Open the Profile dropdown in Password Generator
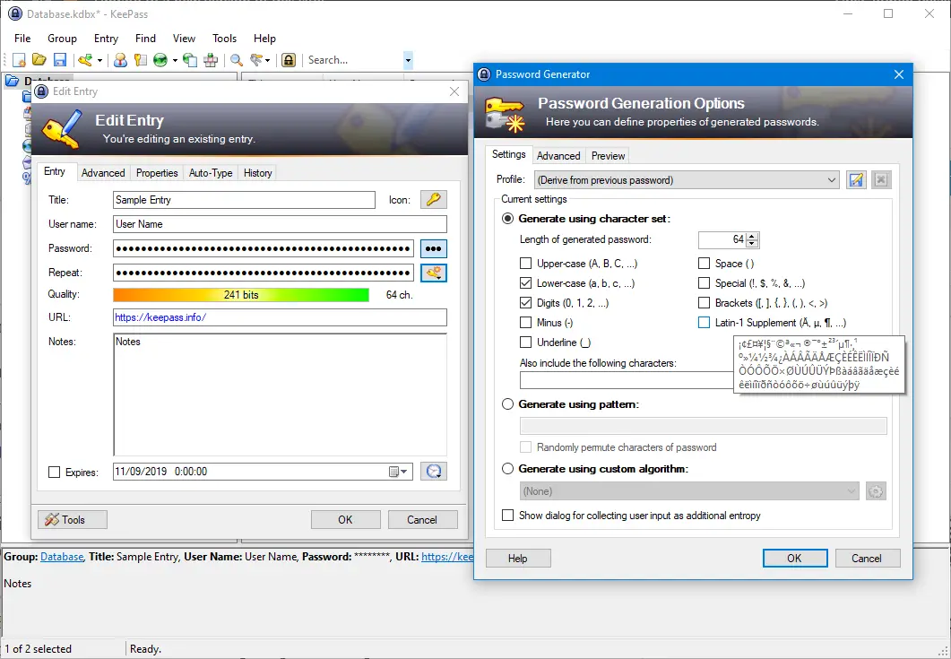Screen dimensions: 951x659 687,179
